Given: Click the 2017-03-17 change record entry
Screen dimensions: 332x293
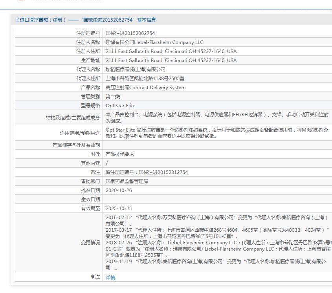Looking at the screenshot, I should (217, 233).
